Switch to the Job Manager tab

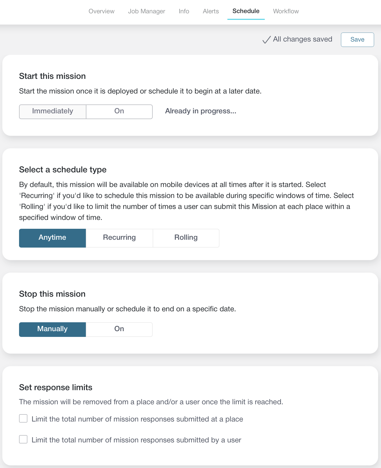[x=147, y=11]
